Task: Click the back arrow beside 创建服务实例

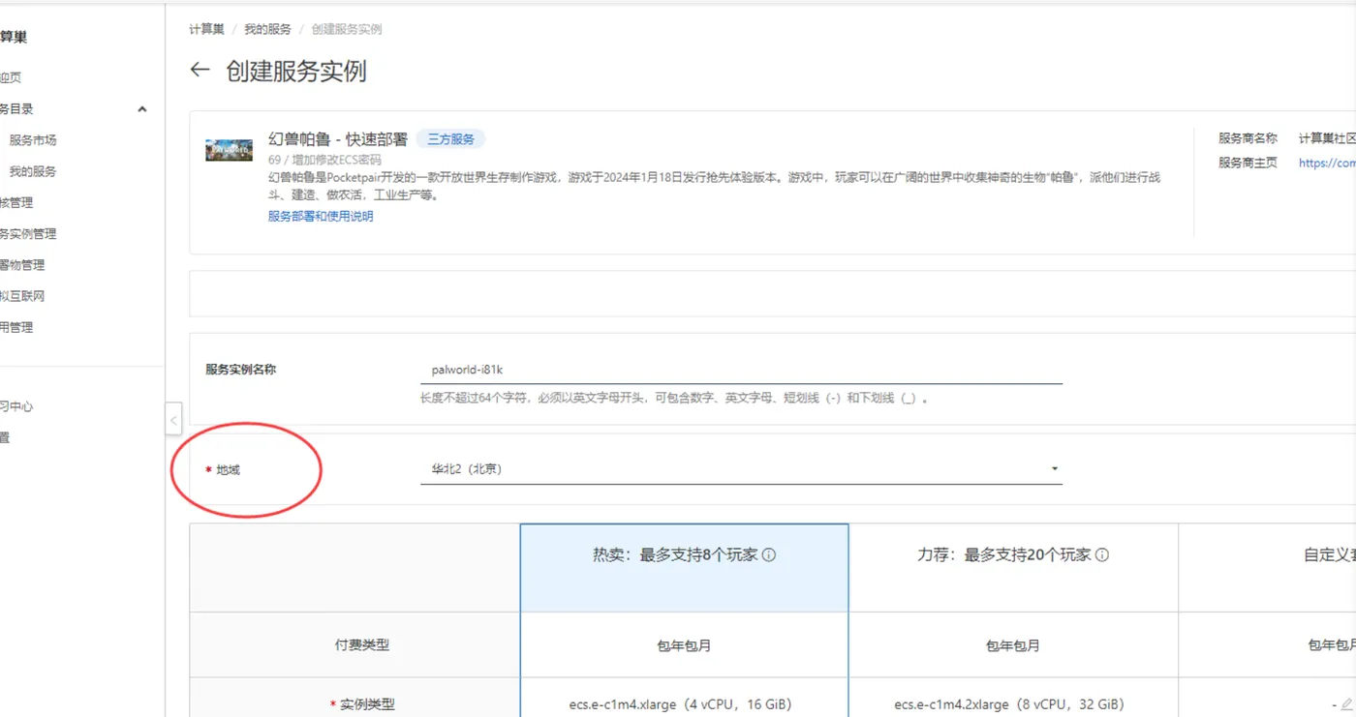Action: coord(200,71)
